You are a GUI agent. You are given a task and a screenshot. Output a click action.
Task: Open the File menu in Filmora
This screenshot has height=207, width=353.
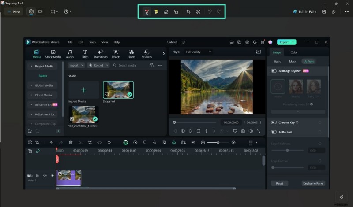coord(70,42)
